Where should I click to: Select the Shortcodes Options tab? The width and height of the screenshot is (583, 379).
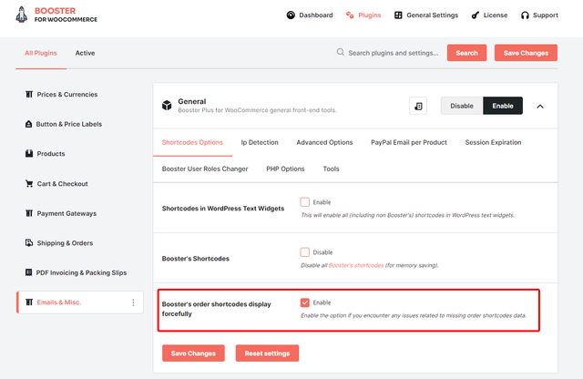click(192, 142)
